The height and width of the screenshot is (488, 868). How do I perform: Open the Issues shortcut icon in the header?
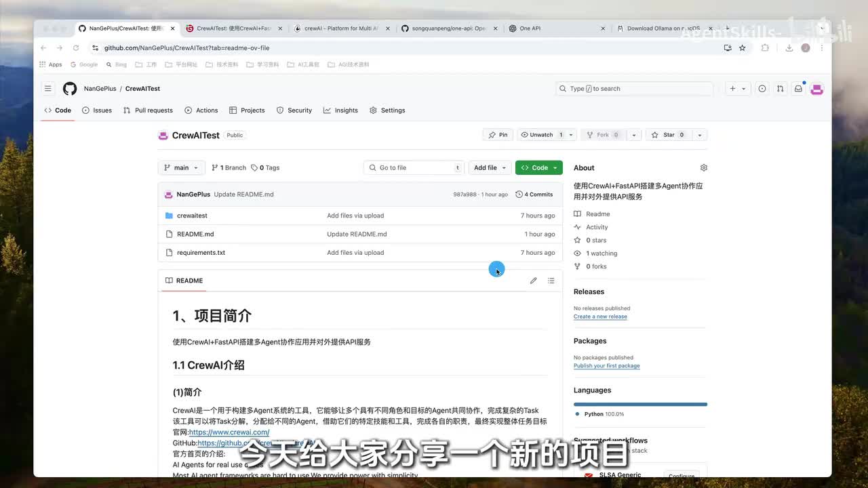[x=762, y=89]
